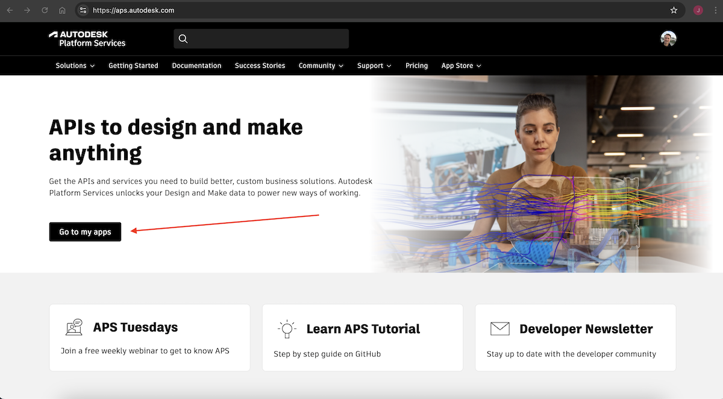Click 'Stay up to date' newsletter text
The image size is (723, 399).
(x=571, y=354)
